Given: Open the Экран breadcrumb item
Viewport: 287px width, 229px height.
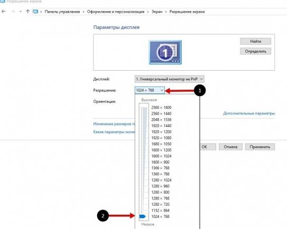Looking at the screenshot, I should (x=156, y=12).
